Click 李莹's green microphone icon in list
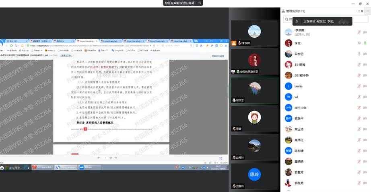Viewport: 371px width, 192px height. 365,43
